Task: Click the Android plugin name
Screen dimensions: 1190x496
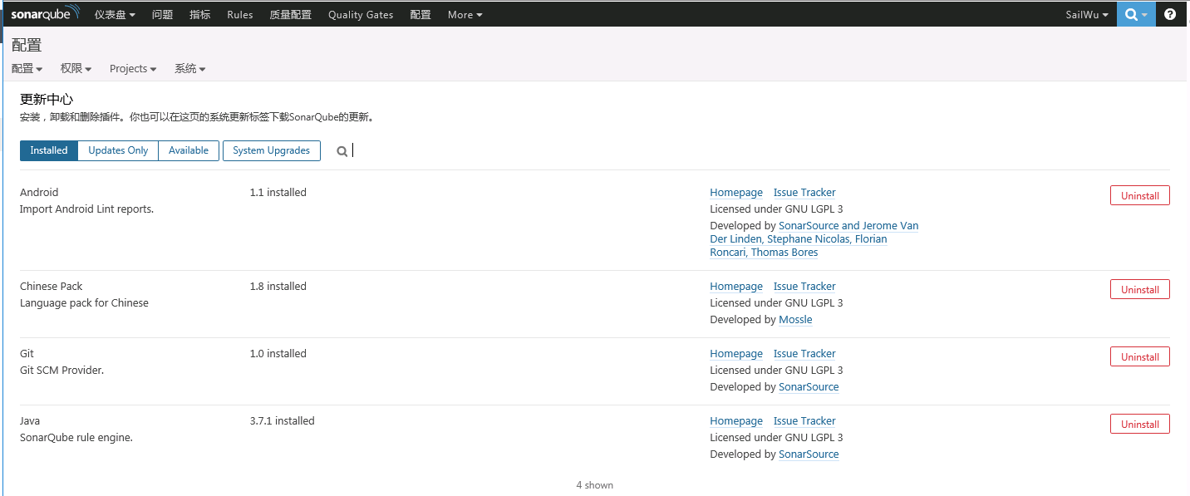Action: (39, 193)
